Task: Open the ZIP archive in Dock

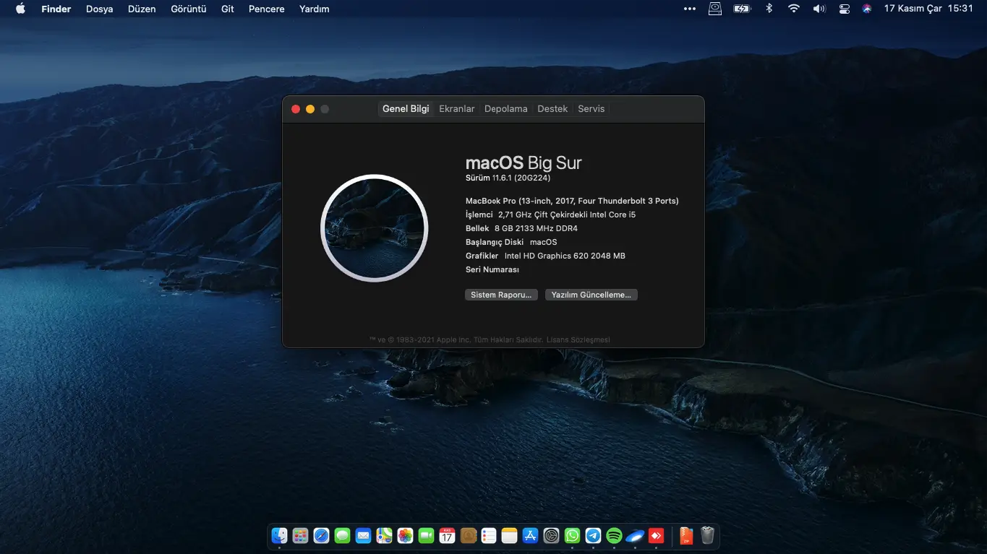Action: click(686, 536)
